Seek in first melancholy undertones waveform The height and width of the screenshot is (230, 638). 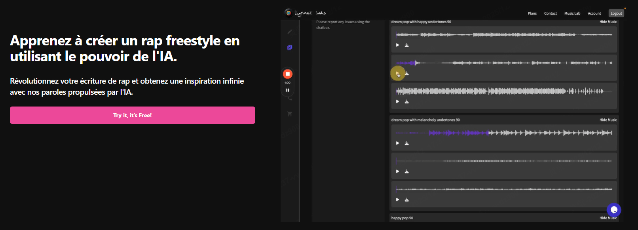coord(504,133)
